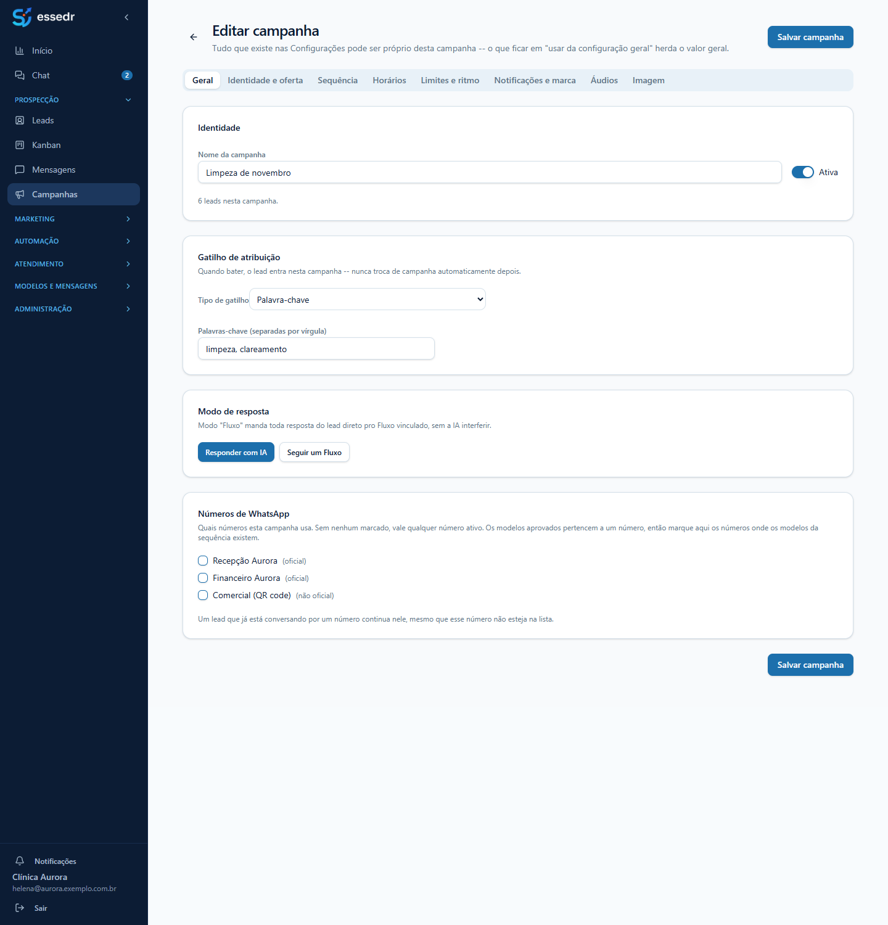This screenshot has width=888, height=925.
Task: Check the Comercial (QR code) checkbox
Action: 203,595
